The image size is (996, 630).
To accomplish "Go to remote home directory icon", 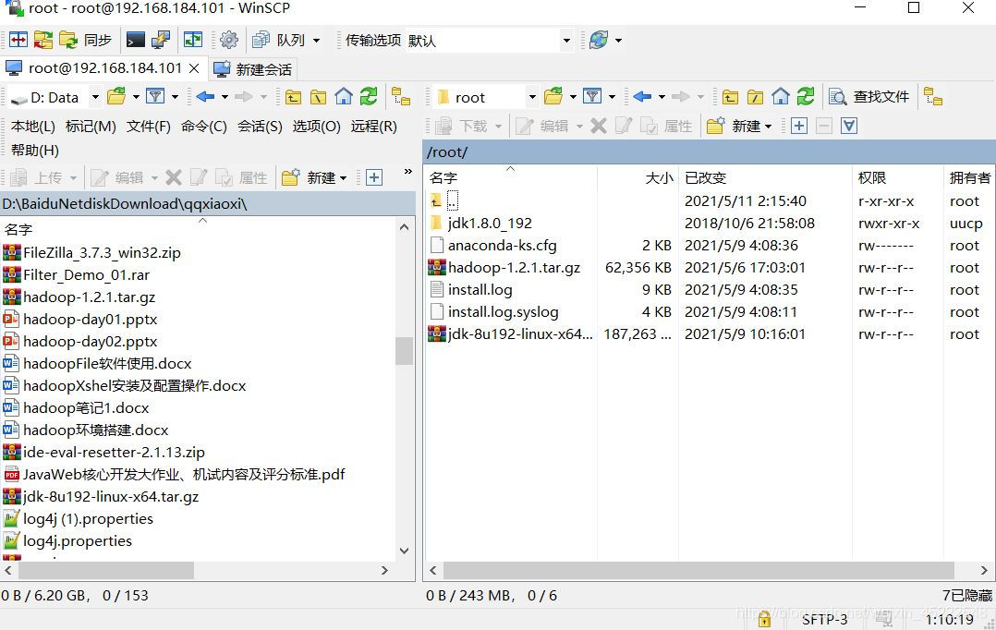I will pos(781,96).
